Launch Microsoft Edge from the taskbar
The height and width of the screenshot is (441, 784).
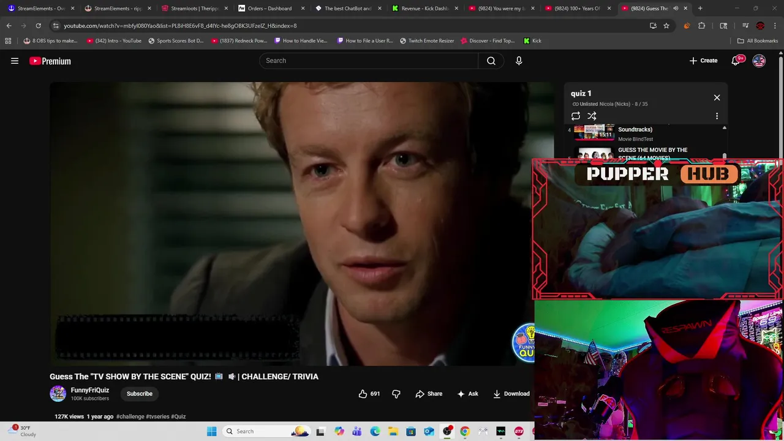pos(375,431)
